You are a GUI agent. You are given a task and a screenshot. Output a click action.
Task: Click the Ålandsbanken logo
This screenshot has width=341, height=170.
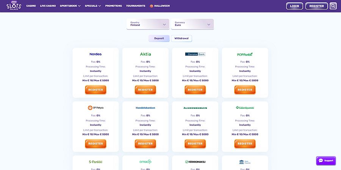[x=195, y=108]
